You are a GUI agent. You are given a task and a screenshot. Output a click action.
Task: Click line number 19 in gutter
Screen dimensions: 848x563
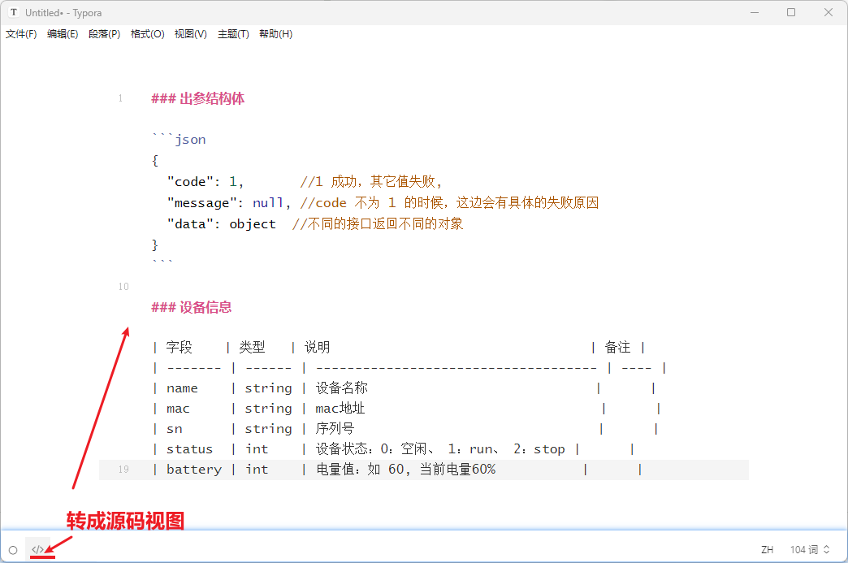click(x=123, y=470)
